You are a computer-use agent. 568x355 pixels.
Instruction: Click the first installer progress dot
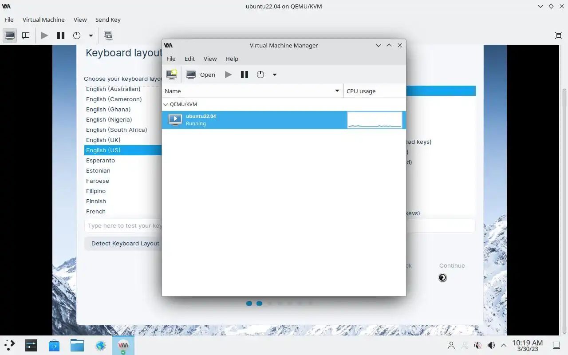pos(249,304)
